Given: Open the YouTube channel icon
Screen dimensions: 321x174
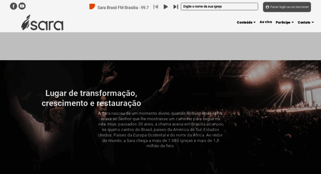Looking at the screenshot, I should click(x=22, y=6).
